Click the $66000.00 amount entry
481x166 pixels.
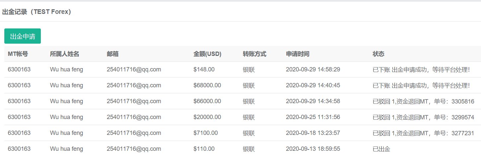click(207, 101)
